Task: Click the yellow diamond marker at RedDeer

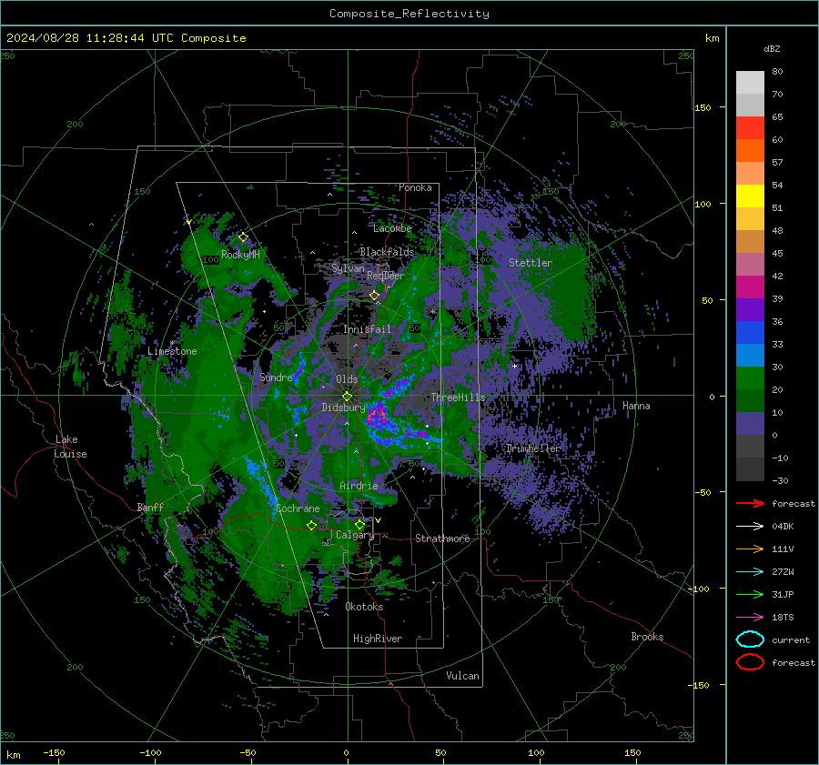Action: tap(374, 296)
